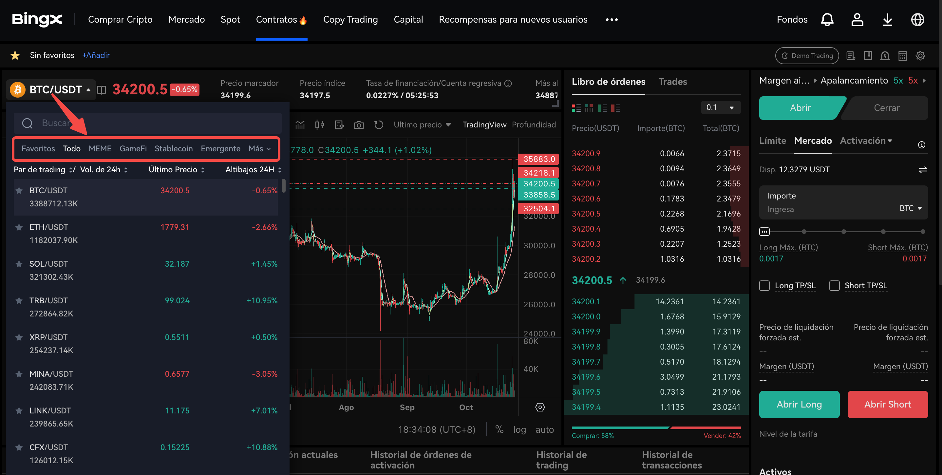Click the download app icon
Image resolution: width=942 pixels, height=475 pixels.
click(888, 20)
